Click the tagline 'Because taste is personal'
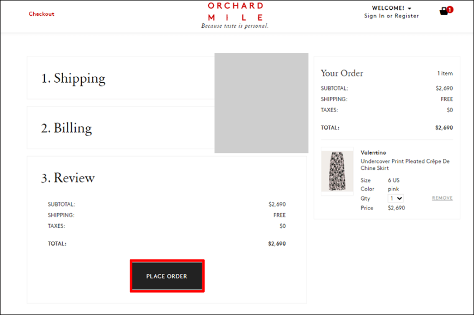Viewport: 474px width, 315px height. pos(235,26)
